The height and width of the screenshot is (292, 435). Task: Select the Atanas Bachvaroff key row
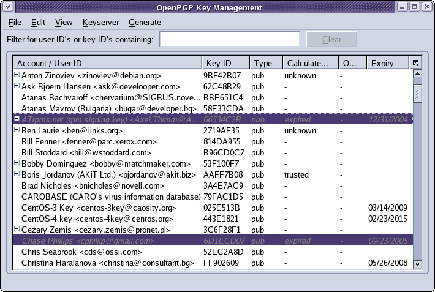click(x=213, y=97)
